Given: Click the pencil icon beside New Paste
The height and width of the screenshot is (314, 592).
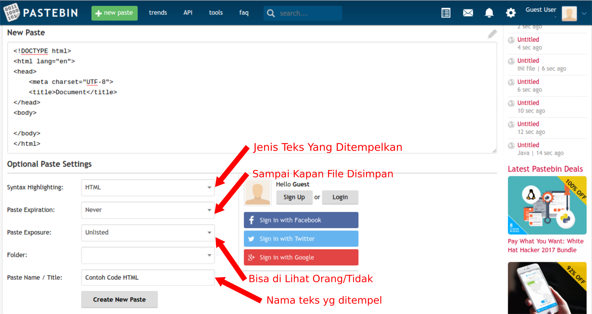Looking at the screenshot, I should (x=492, y=34).
